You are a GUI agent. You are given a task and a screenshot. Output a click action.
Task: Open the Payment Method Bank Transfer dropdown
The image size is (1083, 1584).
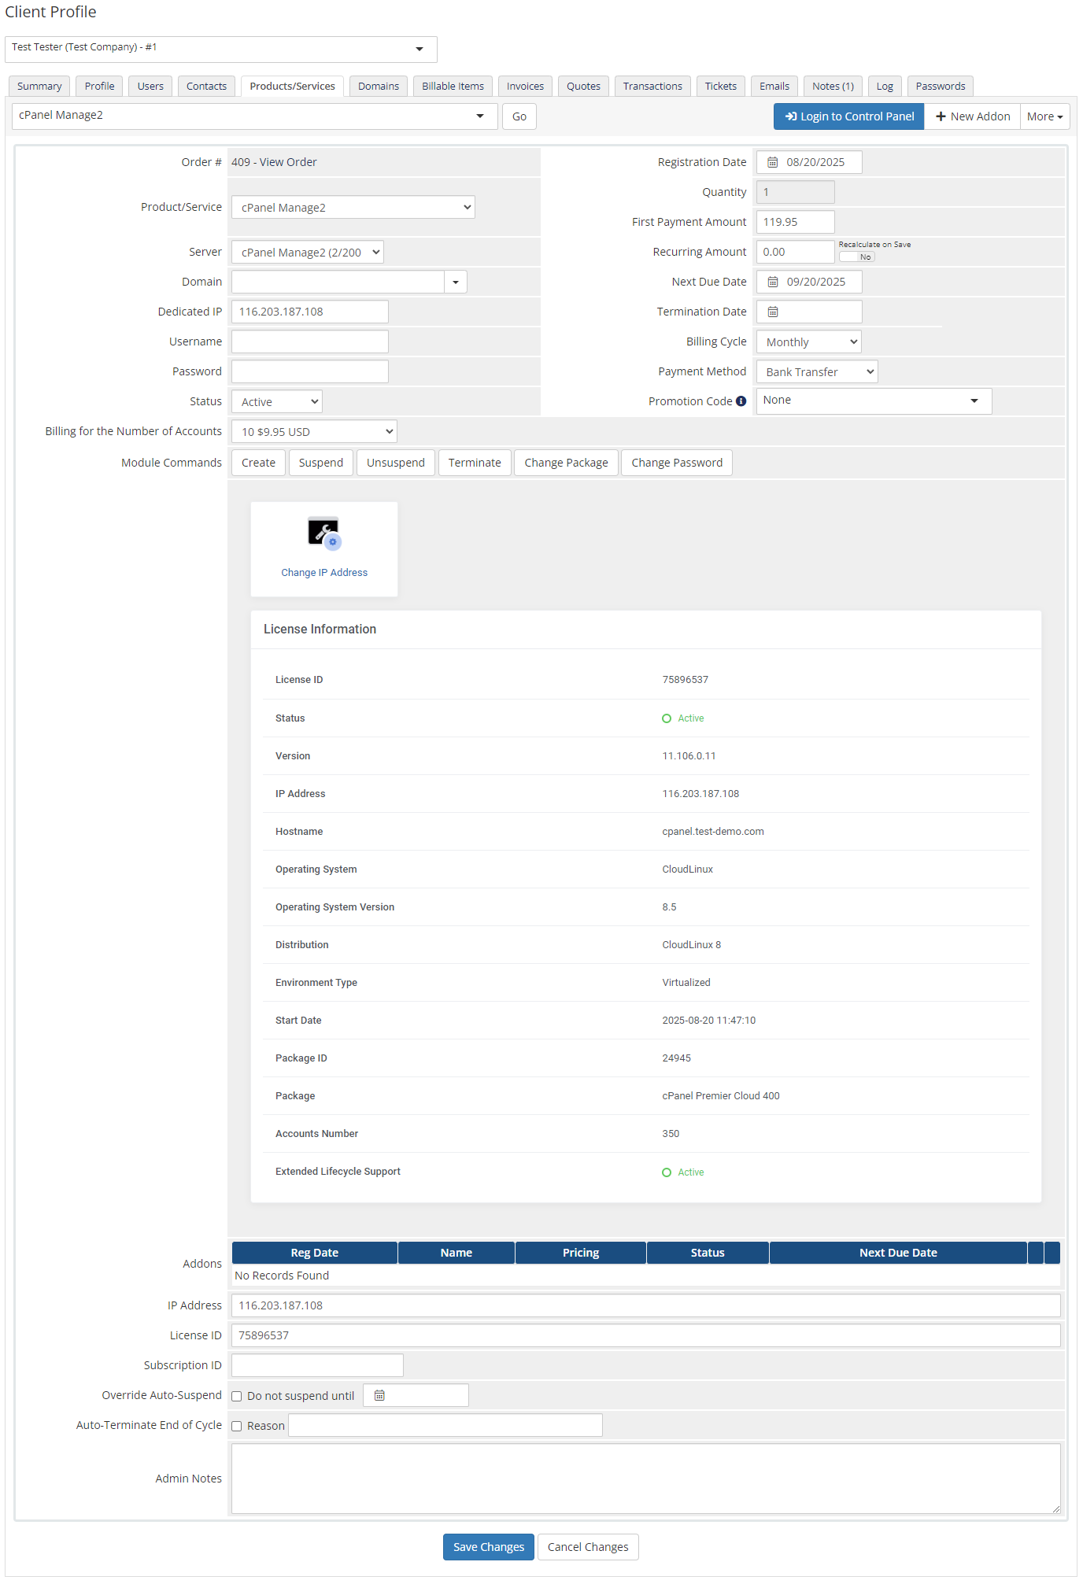[x=817, y=371]
